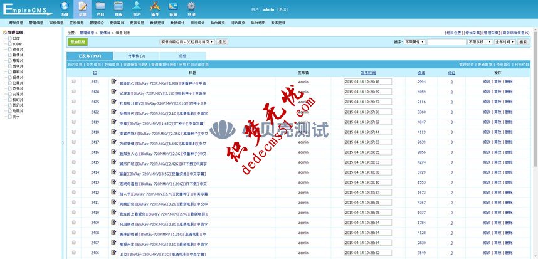538x259 pixels.
Task: Click the edit icon in row ID 2419
Action: click(x=114, y=122)
